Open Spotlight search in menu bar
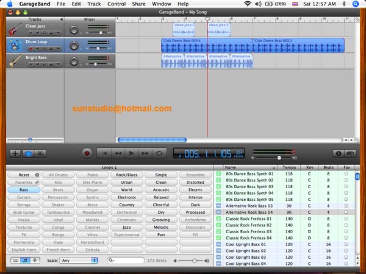The image size is (366, 274). tap(356, 4)
